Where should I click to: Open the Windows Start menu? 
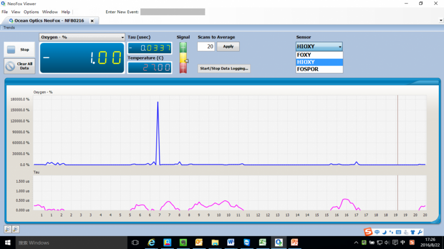pos(8,243)
